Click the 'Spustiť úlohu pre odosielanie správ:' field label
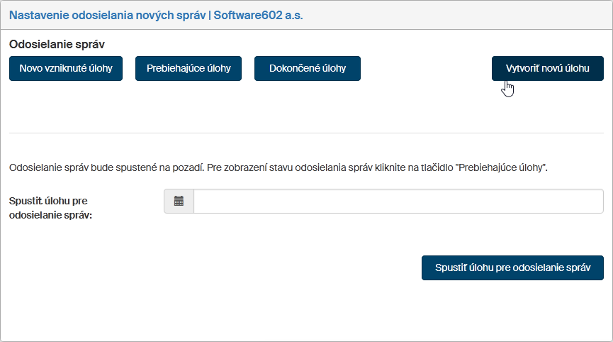 pyautogui.click(x=51, y=208)
